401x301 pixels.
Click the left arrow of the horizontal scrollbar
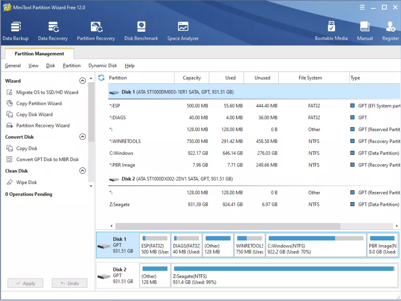click(x=111, y=226)
